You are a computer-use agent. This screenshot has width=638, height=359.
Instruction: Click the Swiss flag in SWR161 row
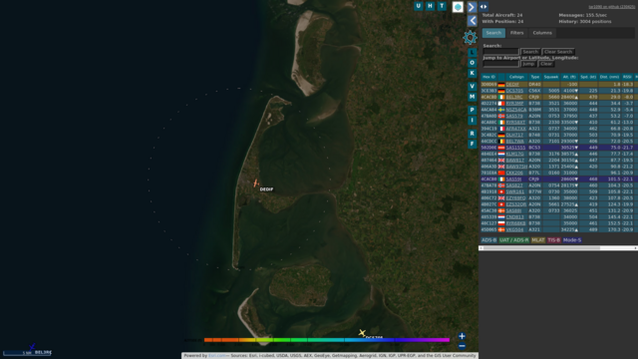pyautogui.click(x=501, y=191)
